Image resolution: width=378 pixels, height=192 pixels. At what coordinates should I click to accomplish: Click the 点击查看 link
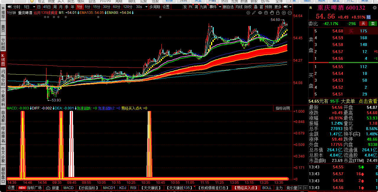tap(368, 101)
